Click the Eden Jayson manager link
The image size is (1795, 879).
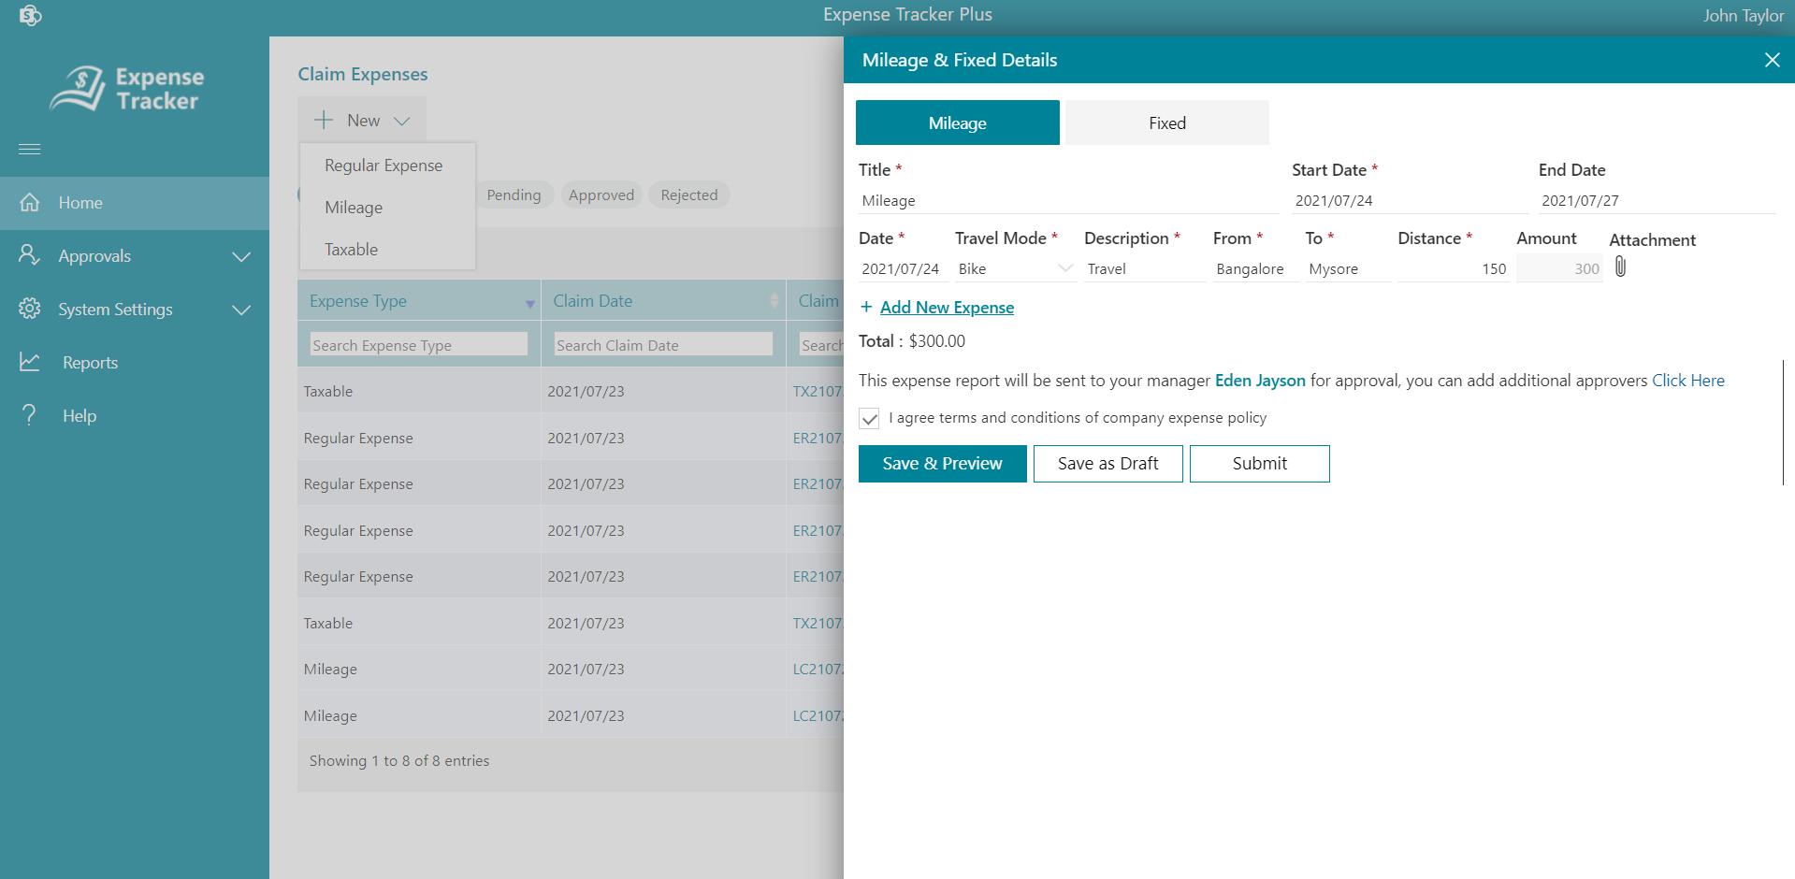point(1260,380)
